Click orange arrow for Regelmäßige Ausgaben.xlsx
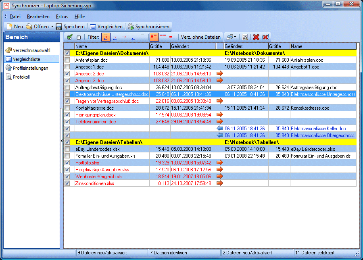 [x=220, y=169]
